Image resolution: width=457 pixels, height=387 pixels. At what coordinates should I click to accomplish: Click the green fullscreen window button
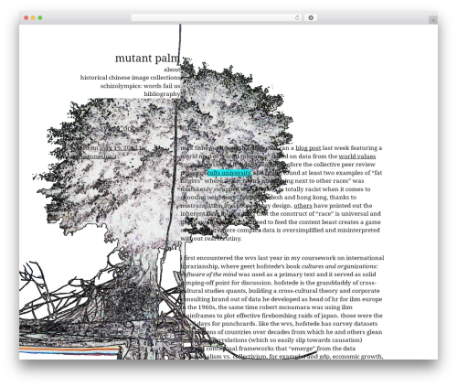point(40,17)
